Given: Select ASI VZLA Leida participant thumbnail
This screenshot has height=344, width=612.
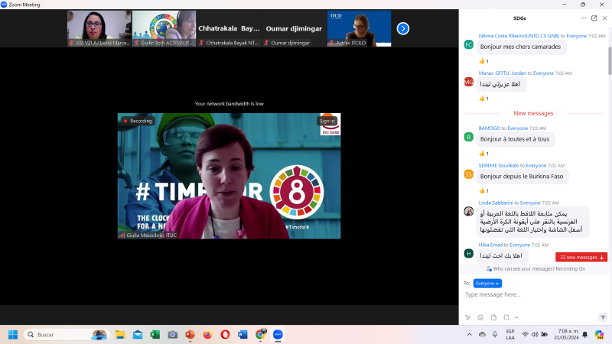Looking at the screenshot, I should [x=99, y=28].
